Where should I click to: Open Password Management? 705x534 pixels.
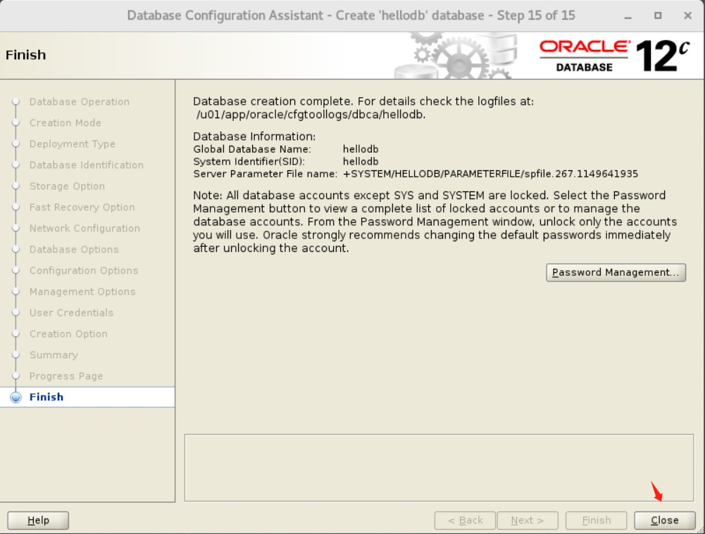pos(616,272)
